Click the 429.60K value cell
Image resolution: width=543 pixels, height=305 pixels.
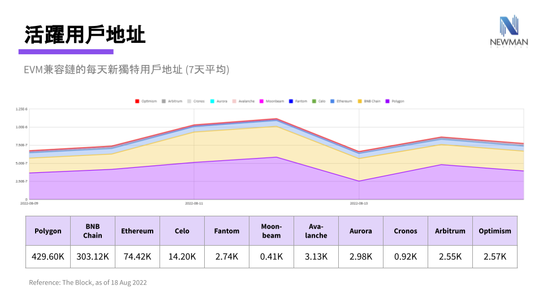tap(48, 256)
